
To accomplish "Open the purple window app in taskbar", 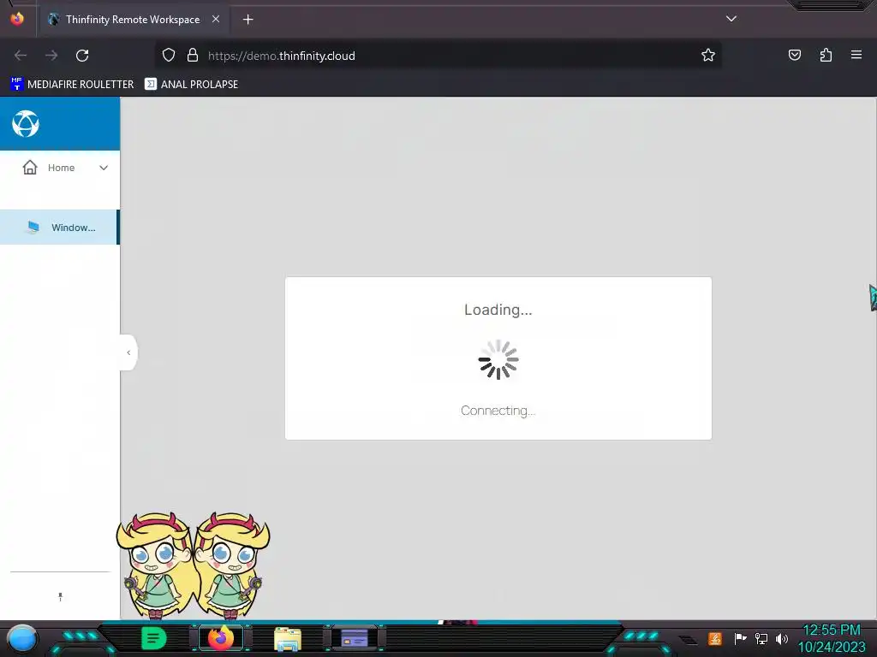I will coord(355,638).
